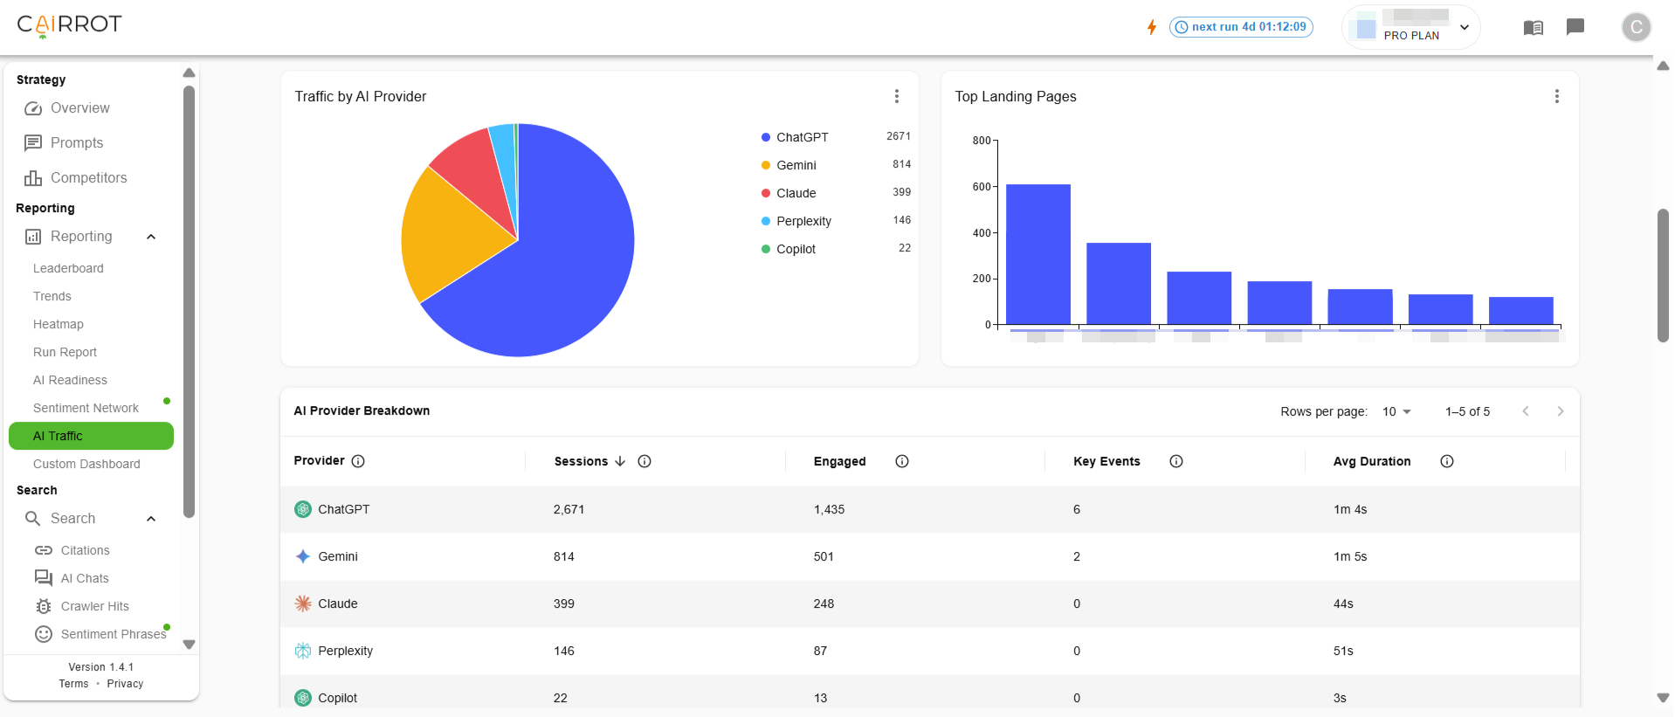1675x717 pixels.
Task: Open Top Landing Pages options menu
Action: 1557,96
